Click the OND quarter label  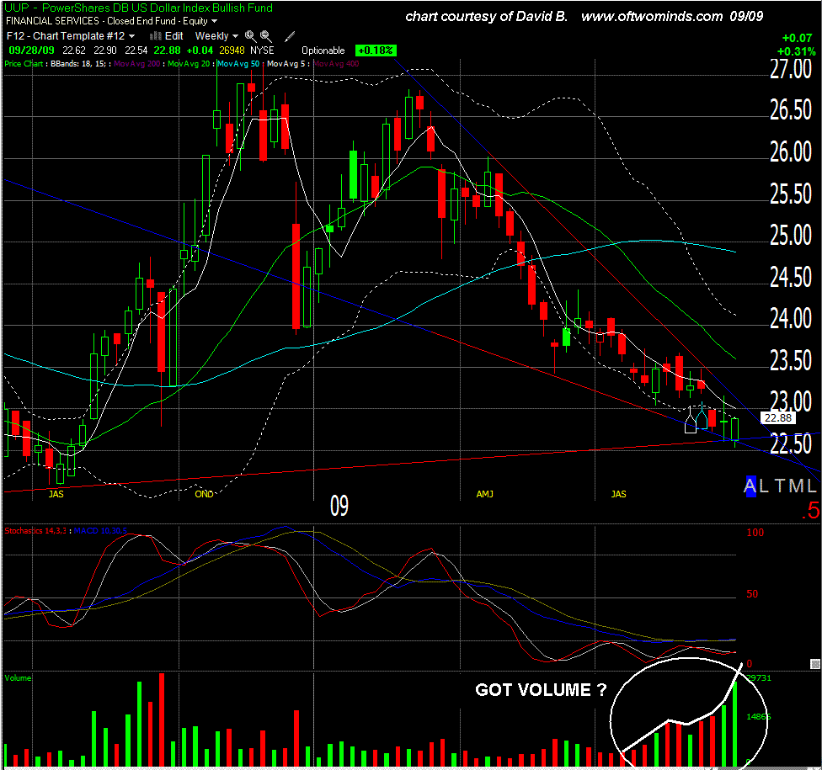pos(204,494)
